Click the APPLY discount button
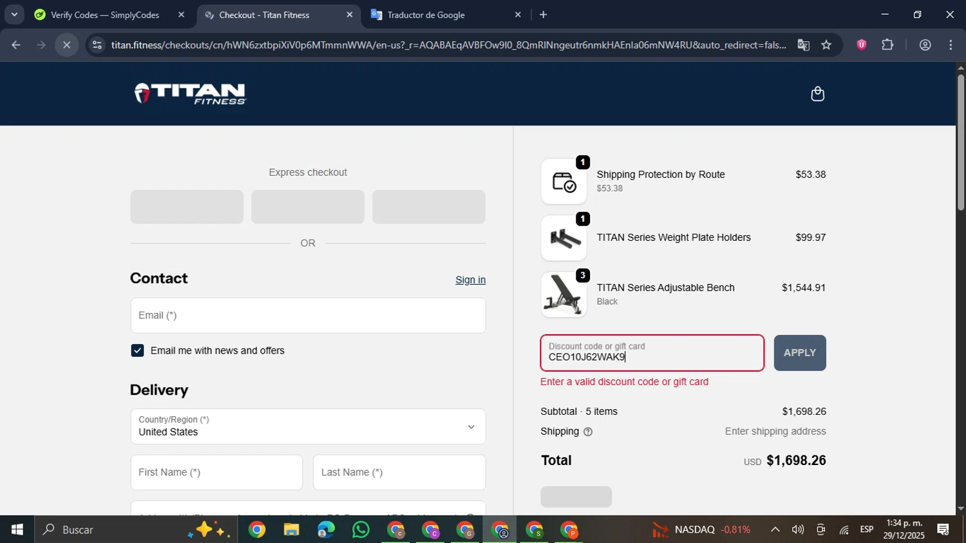The width and height of the screenshot is (966, 543). pyautogui.click(x=800, y=353)
